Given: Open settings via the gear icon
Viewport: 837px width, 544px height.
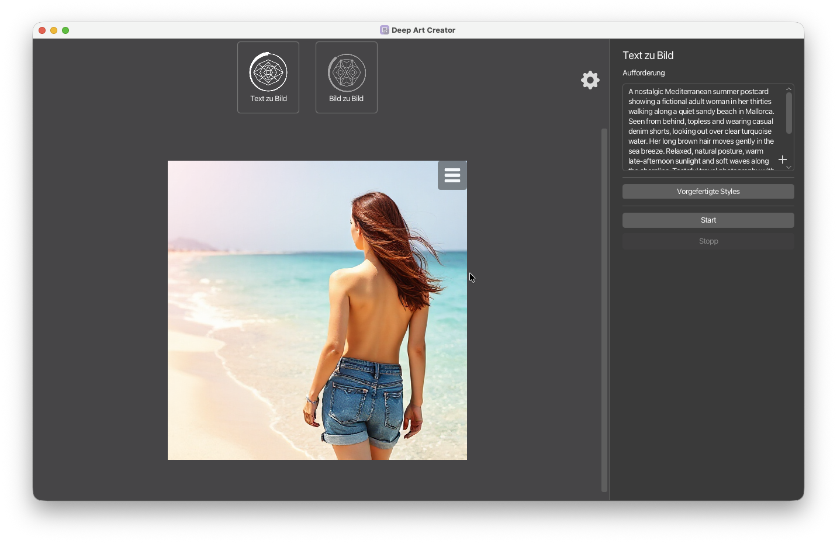Looking at the screenshot, I should point(590,80).
